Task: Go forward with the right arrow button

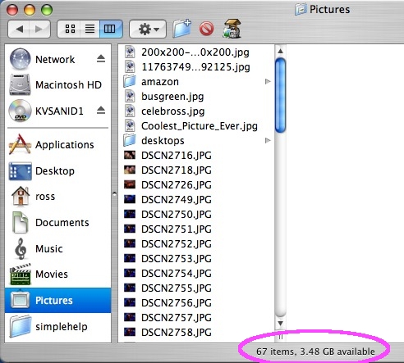Action: click(39, 29)
